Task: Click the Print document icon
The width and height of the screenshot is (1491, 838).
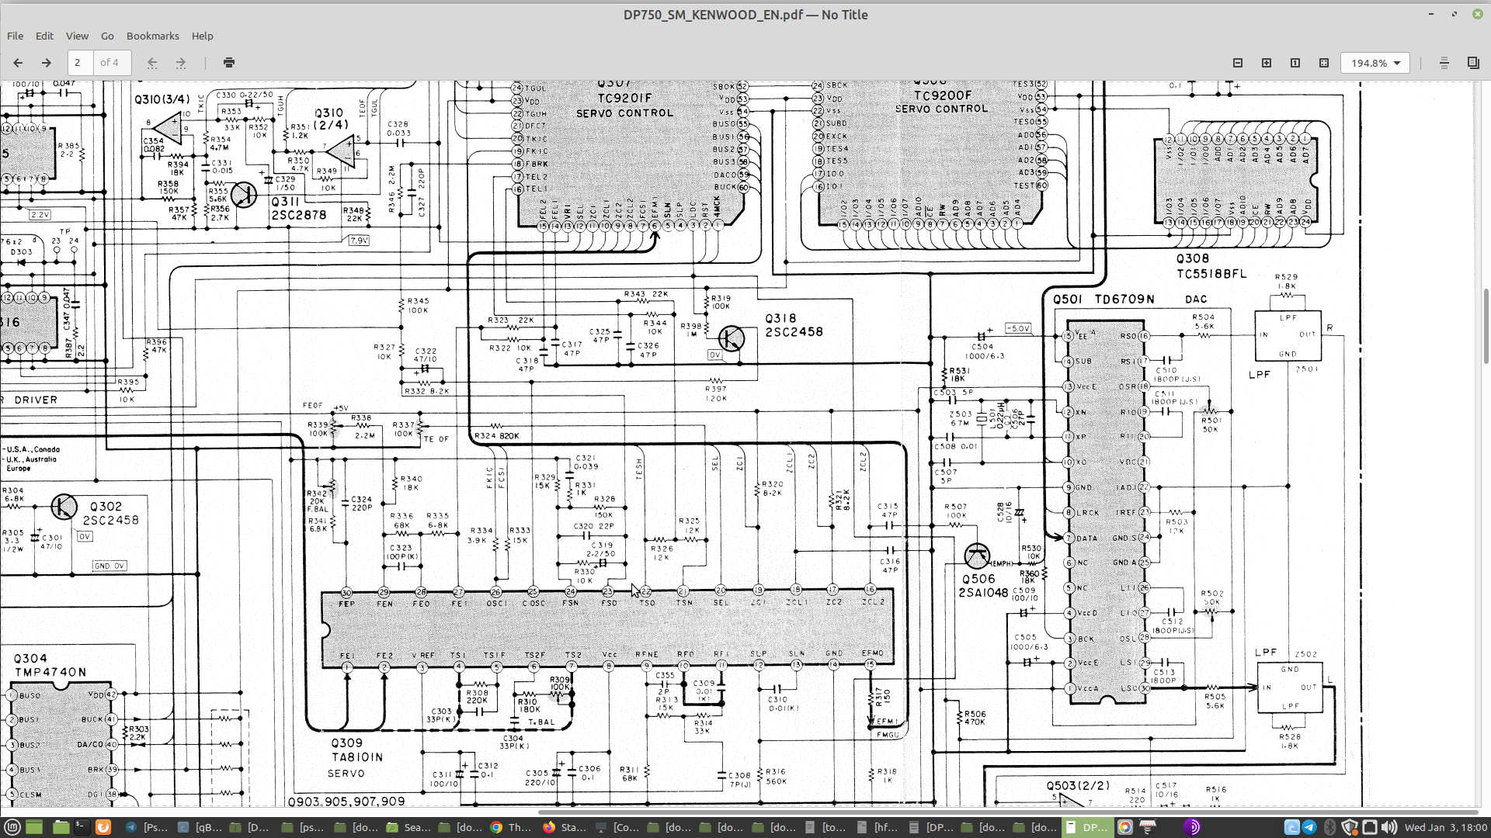Action: [x=229, y=63]
